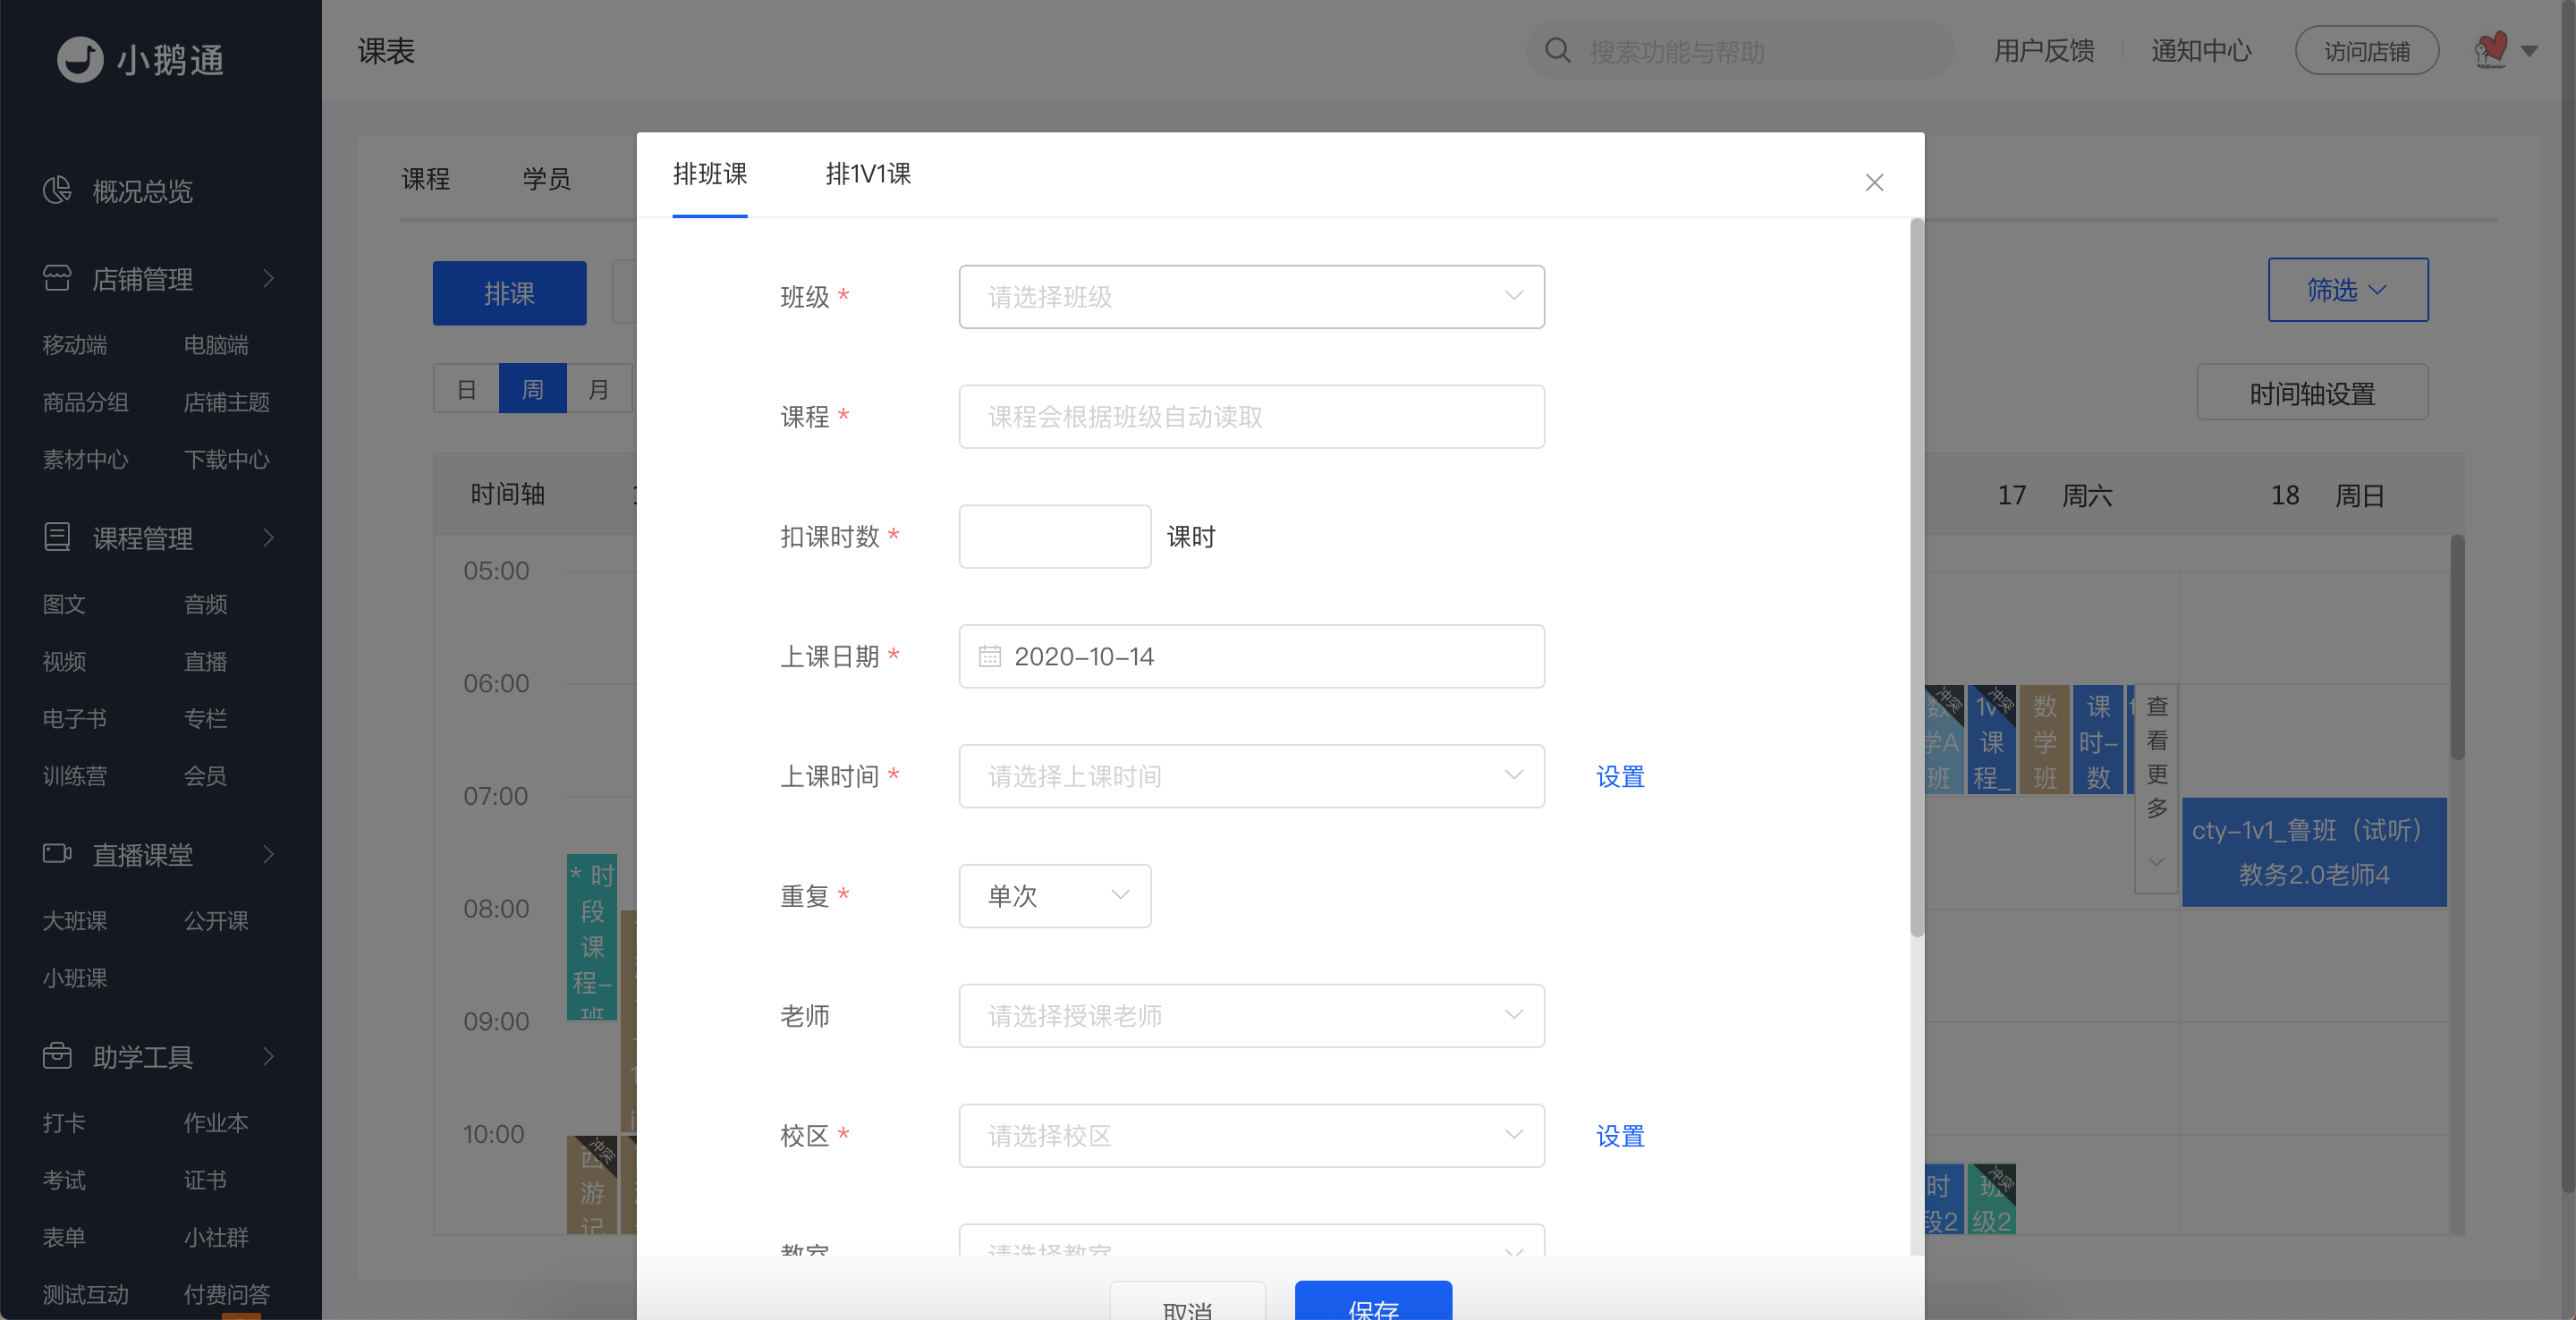Image resolution: width=2576 pixels, height=1320 pixels.
Task: Click the 课程 auto-read input field
Action: [x=1251, y=417]
